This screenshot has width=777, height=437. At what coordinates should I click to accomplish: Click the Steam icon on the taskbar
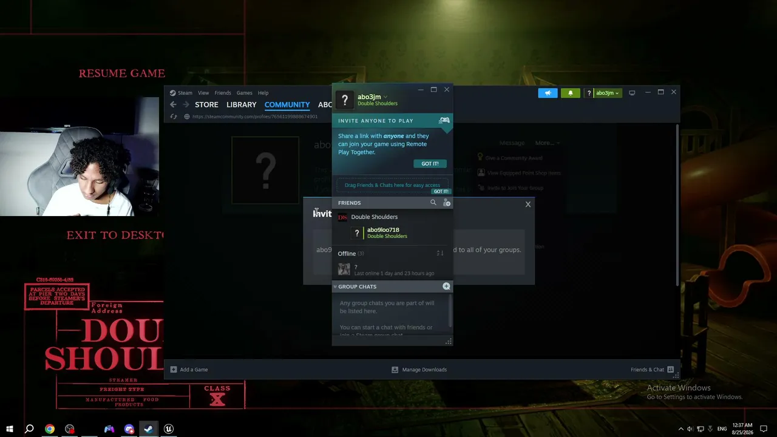click(148, 429)
